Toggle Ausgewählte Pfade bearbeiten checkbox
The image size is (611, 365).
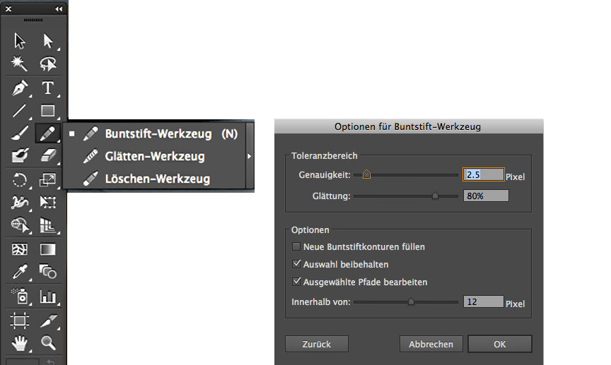coord(296,282)
